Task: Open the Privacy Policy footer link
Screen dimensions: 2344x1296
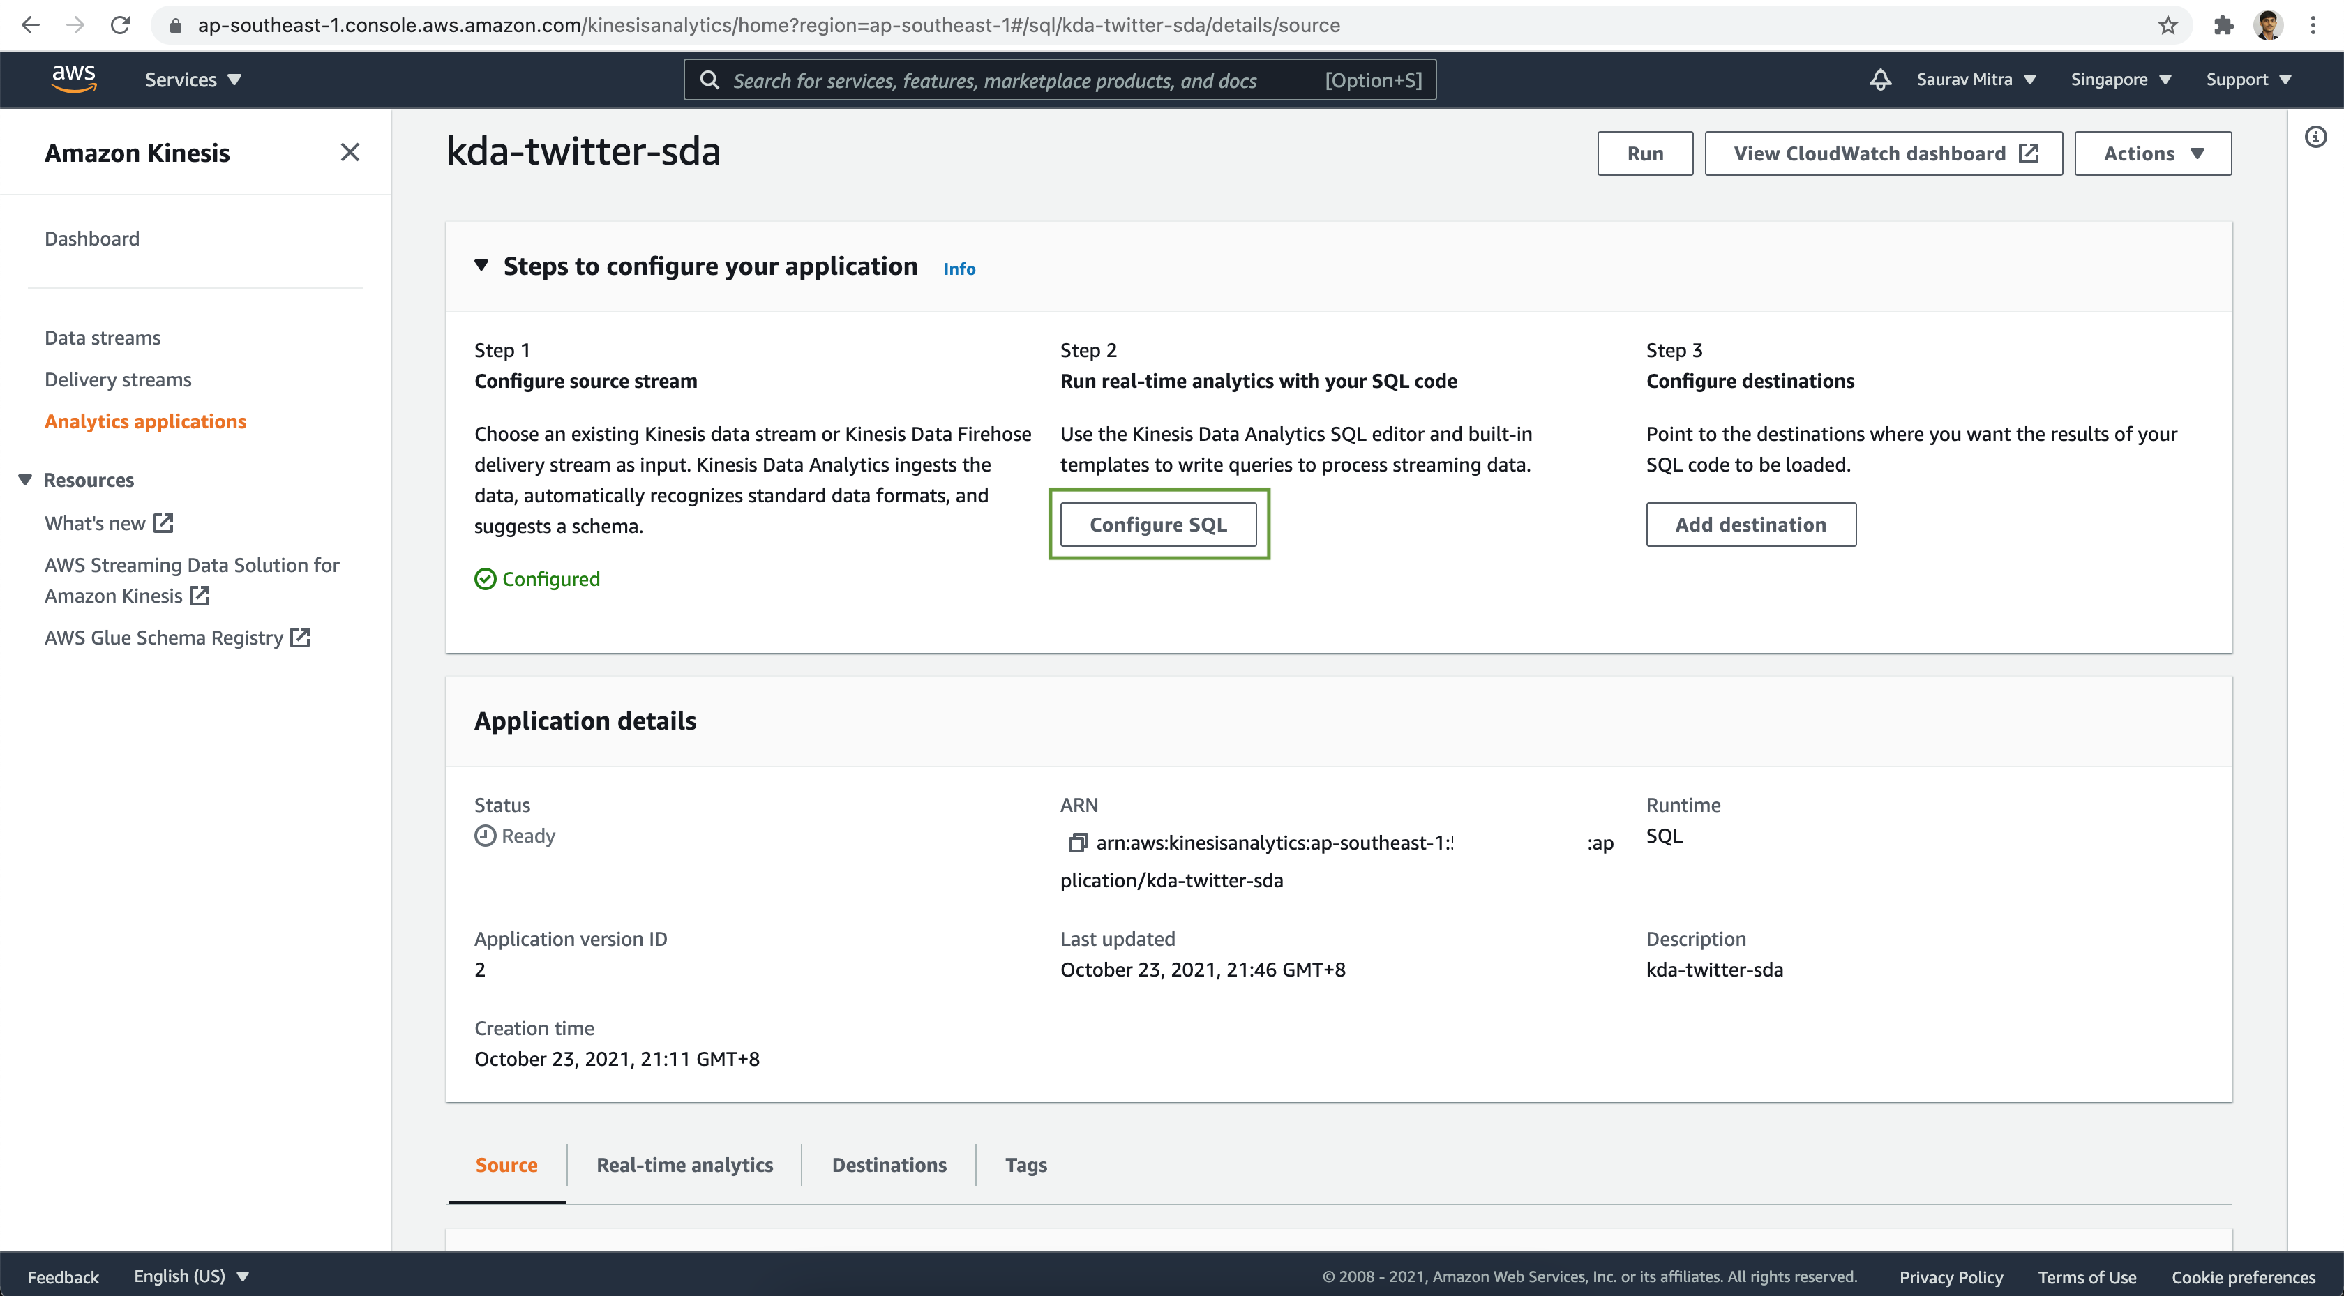Action: pos(1951,1277)
